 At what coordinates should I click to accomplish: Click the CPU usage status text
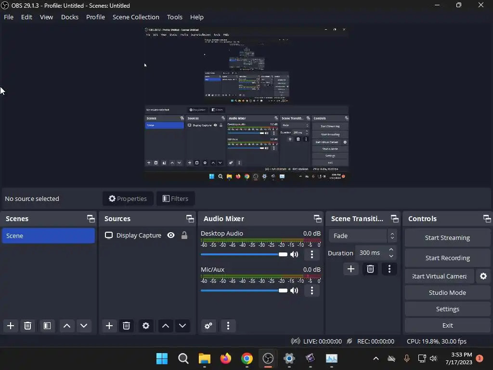pos(436,342)
